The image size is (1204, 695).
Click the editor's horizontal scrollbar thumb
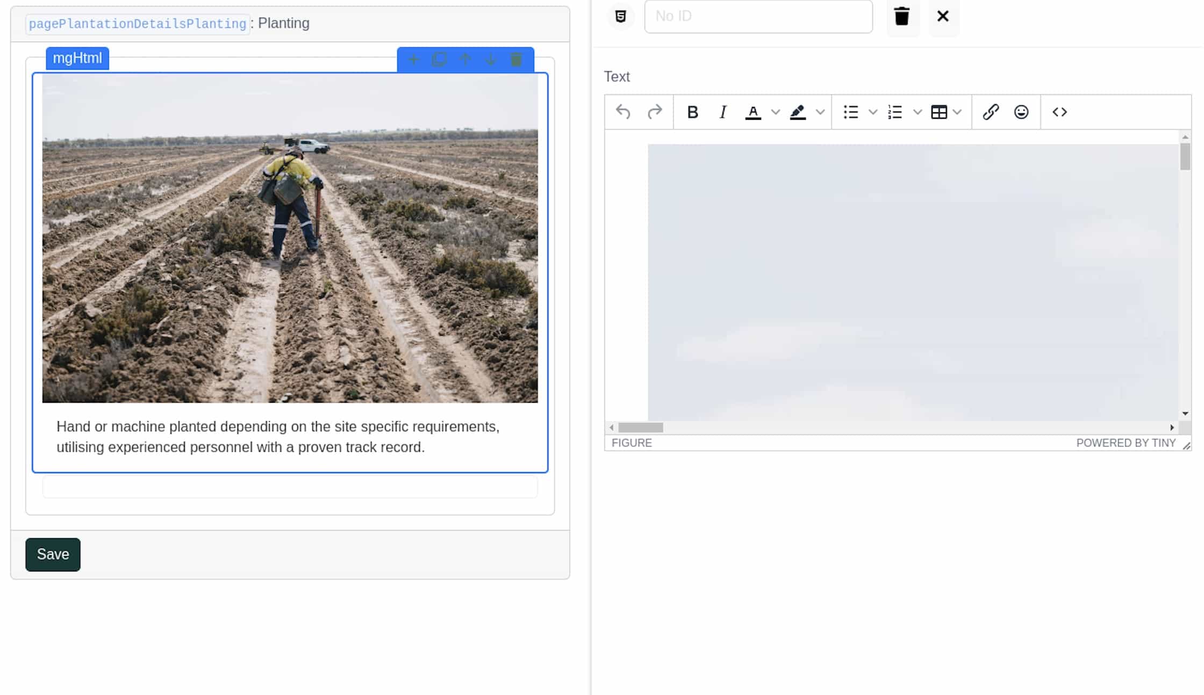640,428
